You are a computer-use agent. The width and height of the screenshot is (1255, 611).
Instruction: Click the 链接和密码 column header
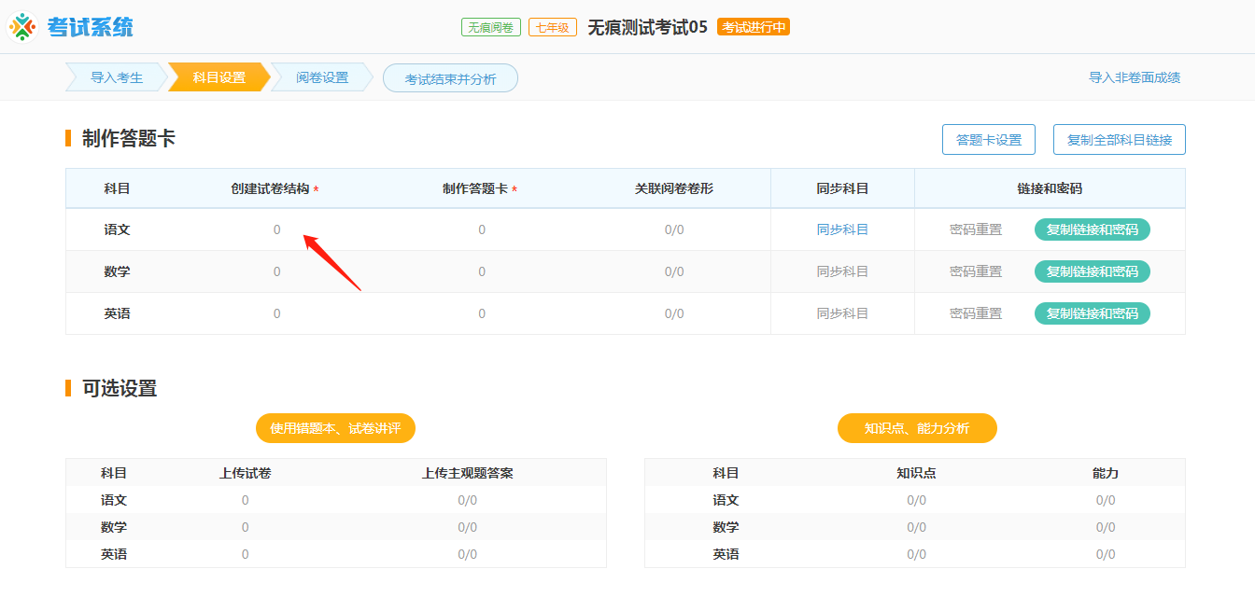[1050, 188]
